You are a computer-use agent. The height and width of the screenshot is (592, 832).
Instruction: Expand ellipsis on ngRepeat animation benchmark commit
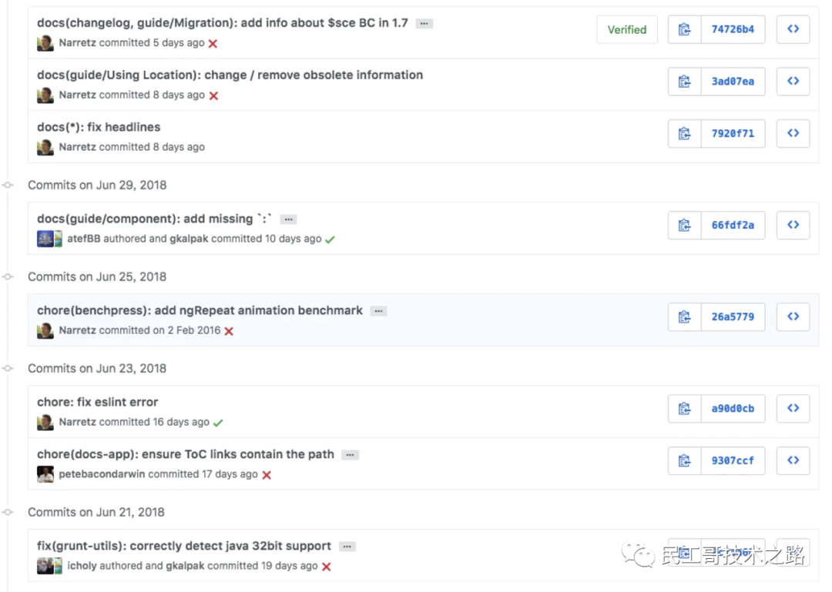point(378,311)
